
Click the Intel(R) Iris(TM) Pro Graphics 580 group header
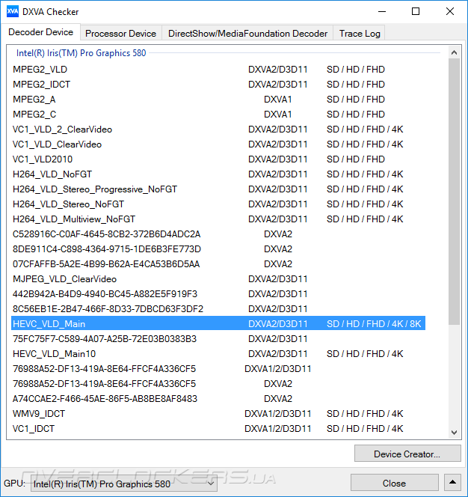tap(81, 53)
